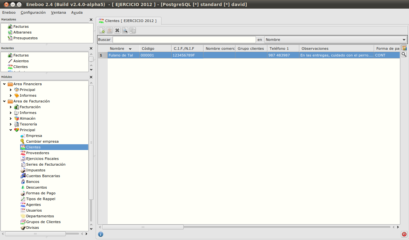409x240 pixels.
Task: Open the Ventana menu
Action: click(58, 12)
